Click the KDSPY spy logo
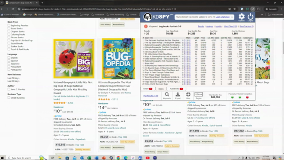Viewport: 284px width, 160px height. tap(147, 17)
